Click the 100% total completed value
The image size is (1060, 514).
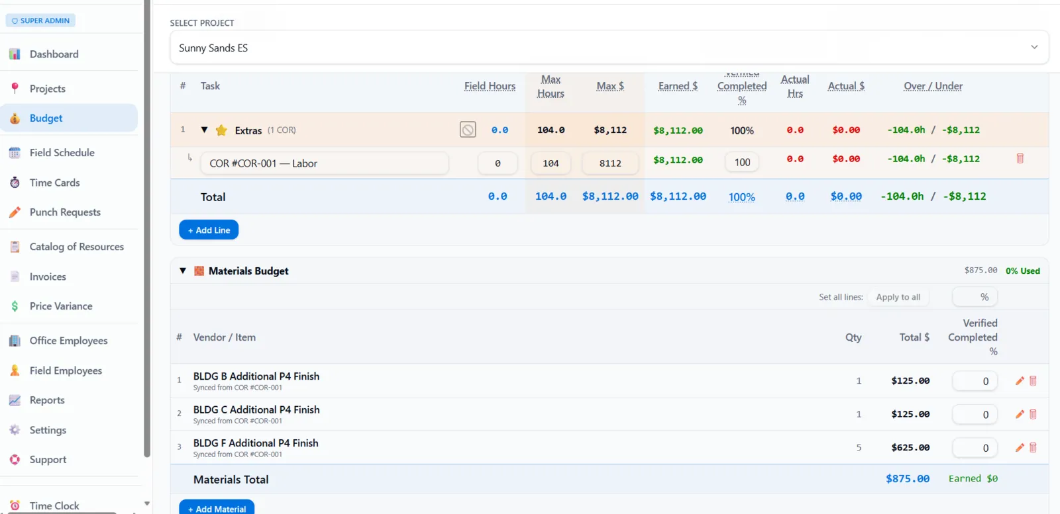point(742,197)
